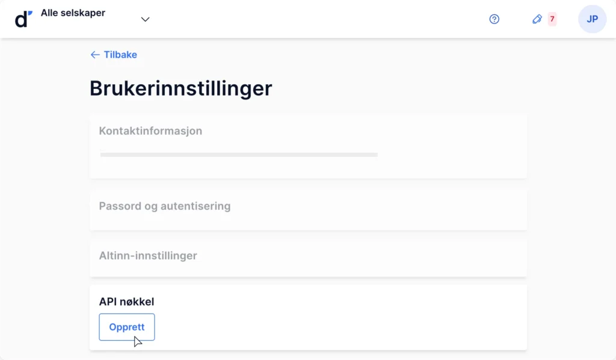Expand the Altinn-innstillinger section
616x360 pixels.
(148, 255)
